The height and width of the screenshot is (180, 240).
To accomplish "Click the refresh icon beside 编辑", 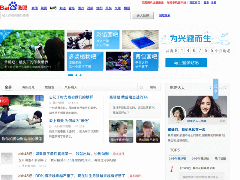I will (x=141, y=87).
